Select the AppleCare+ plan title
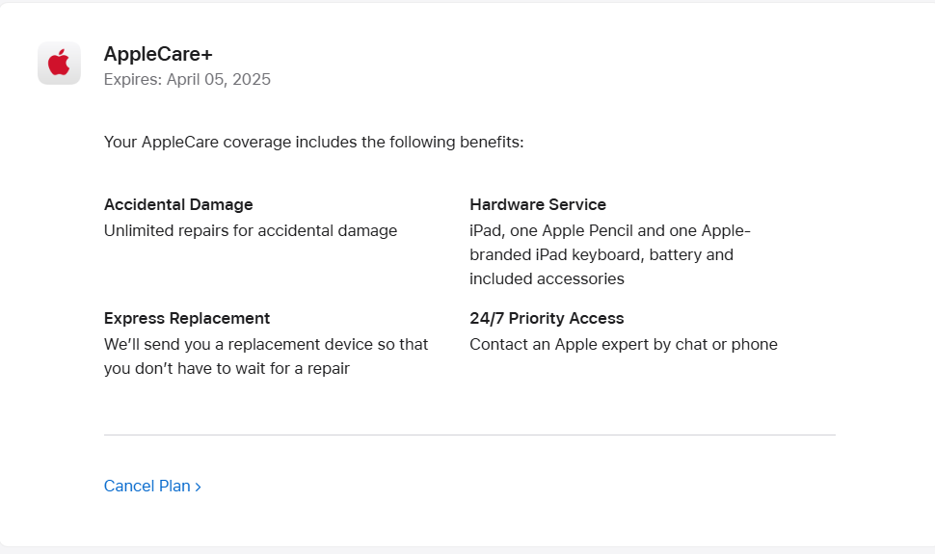 point(158,54)
